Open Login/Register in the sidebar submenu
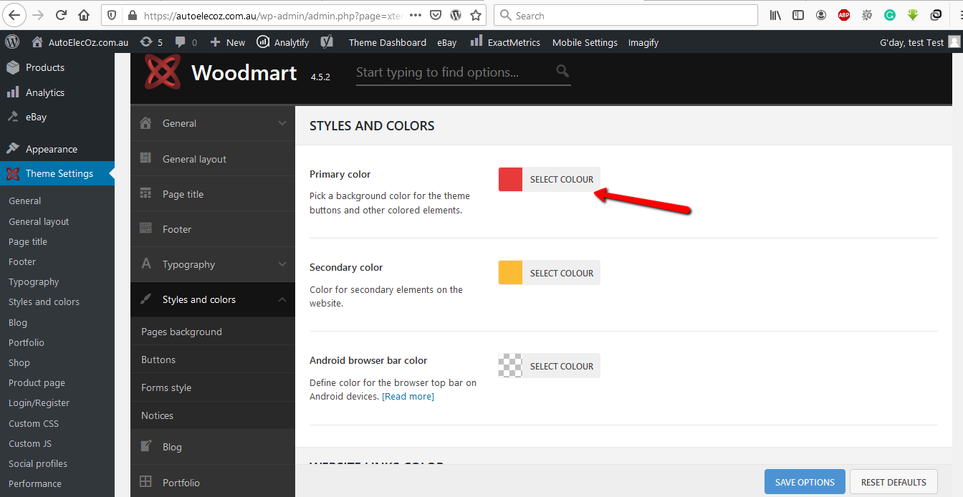Image resolution: width=963 pixels, height=497 pixels. [x=39, y=403]
